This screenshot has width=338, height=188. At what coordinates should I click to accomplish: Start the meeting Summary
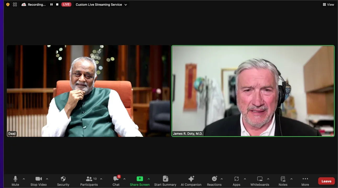click(x=165, y=181)
